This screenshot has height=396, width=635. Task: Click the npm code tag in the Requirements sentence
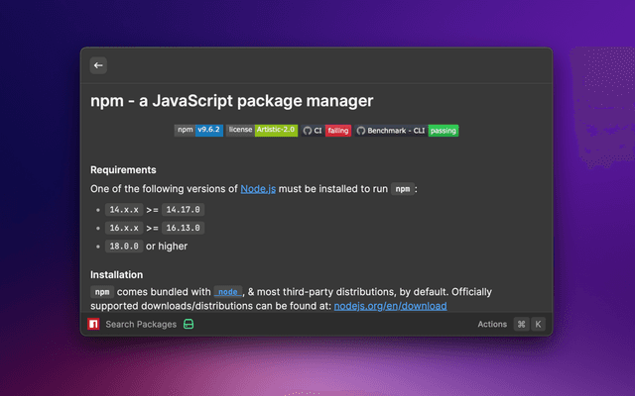(x=403, y=189)
